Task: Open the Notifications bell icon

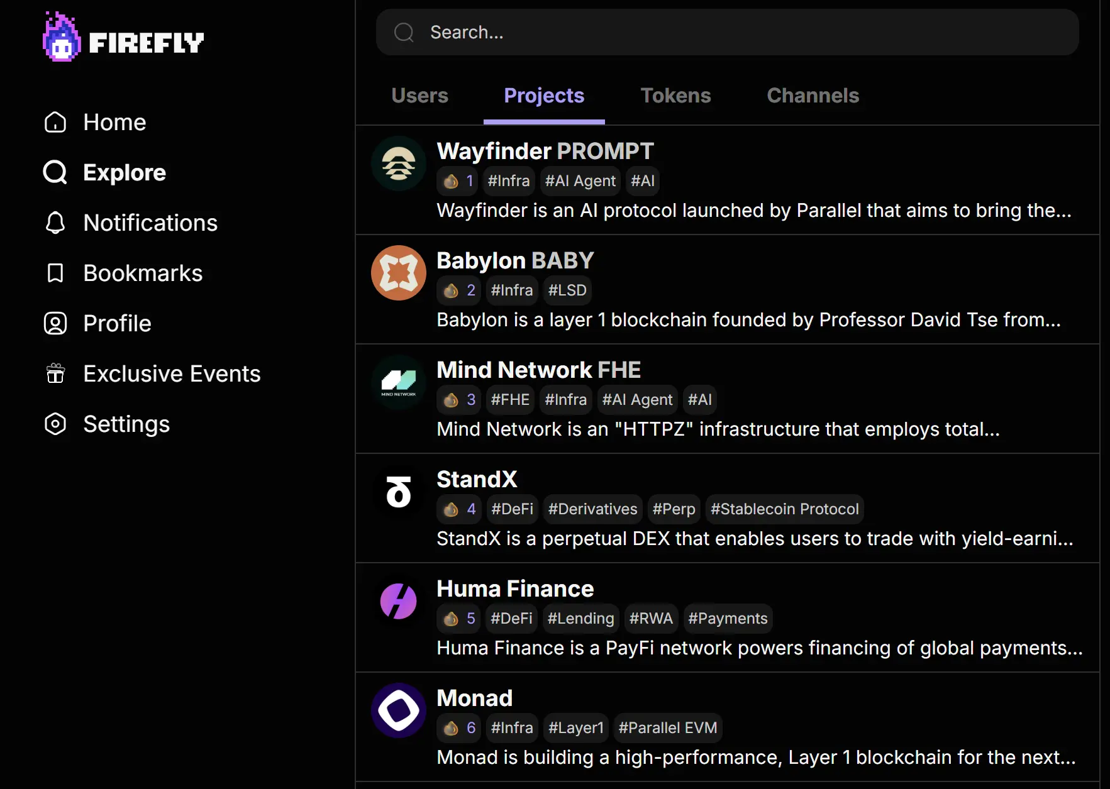Action: [55, 223]
